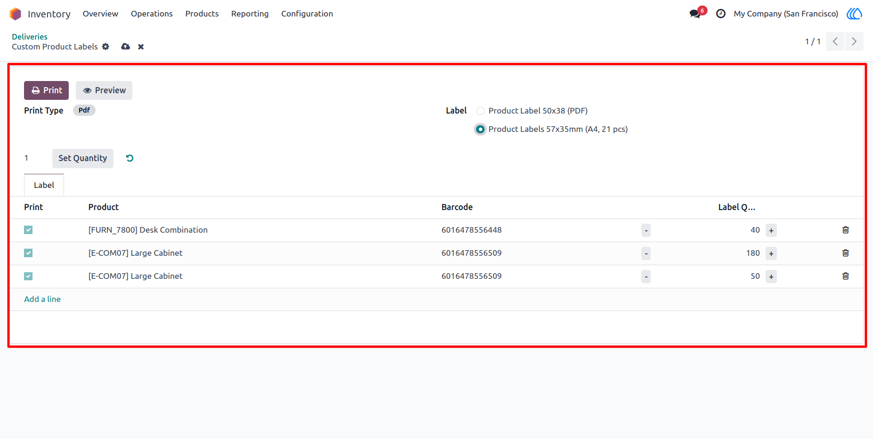
Task: Open the Operations menu
Action: click(152, 14)
